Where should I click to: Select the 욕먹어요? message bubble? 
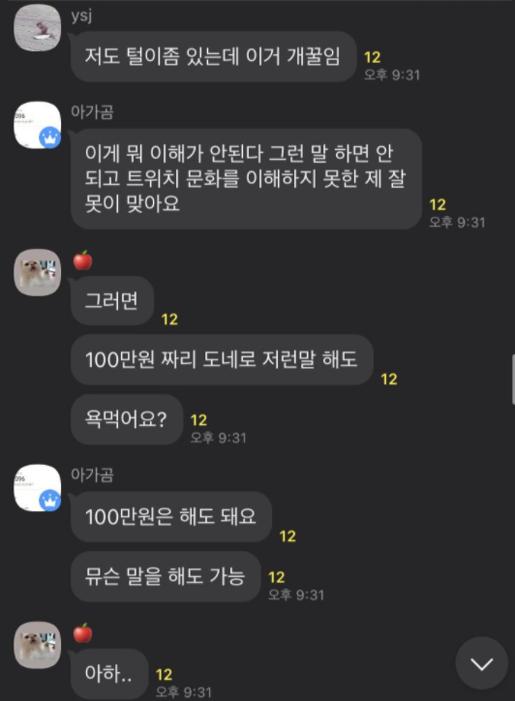pos(127,419)
